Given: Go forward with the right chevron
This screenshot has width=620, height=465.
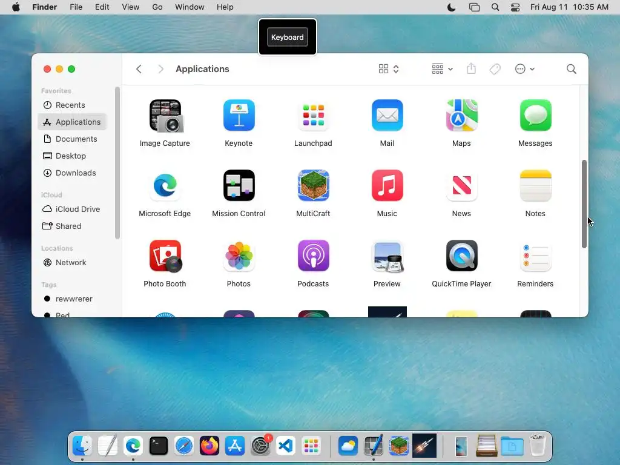Looking at the screenshot, I should click(160, 69).
